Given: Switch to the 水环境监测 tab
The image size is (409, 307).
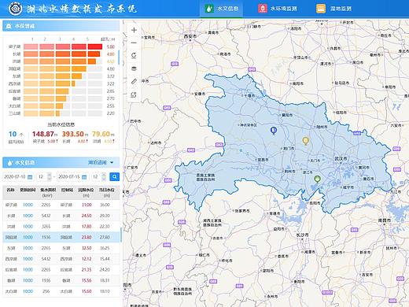Looking at the screenshot, I should (x=278, y=9).
